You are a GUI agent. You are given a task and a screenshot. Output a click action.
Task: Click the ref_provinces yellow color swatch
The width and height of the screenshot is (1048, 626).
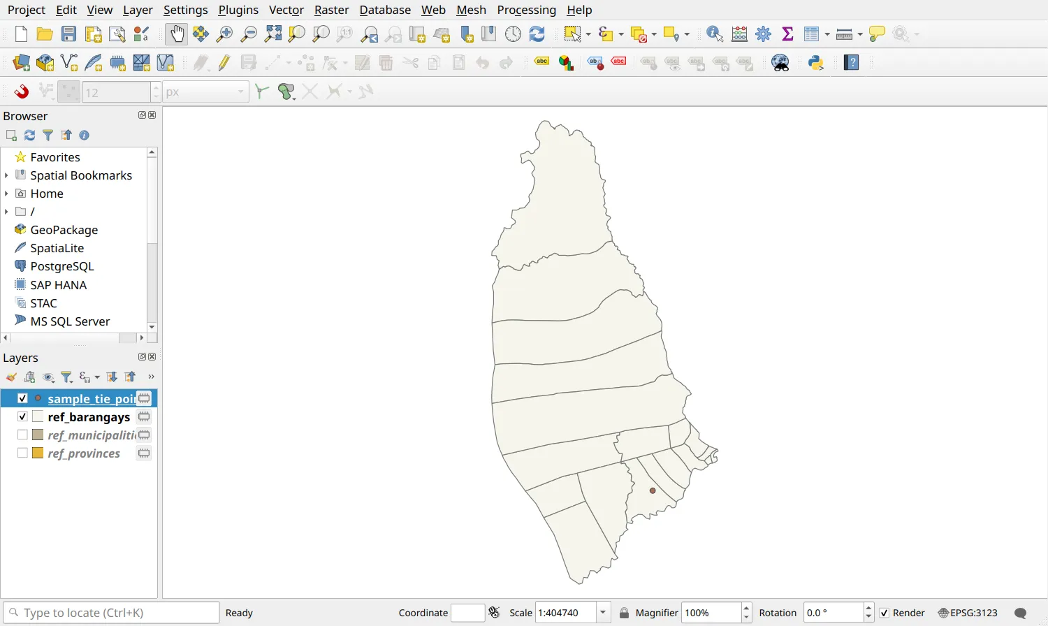pyautogui.click(x=38, y=453)
